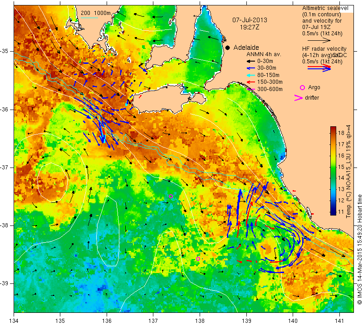Click the longitude tick label 139
Image resolution: width=363 pixels, height=326 pixels.
tap(246, 321)
